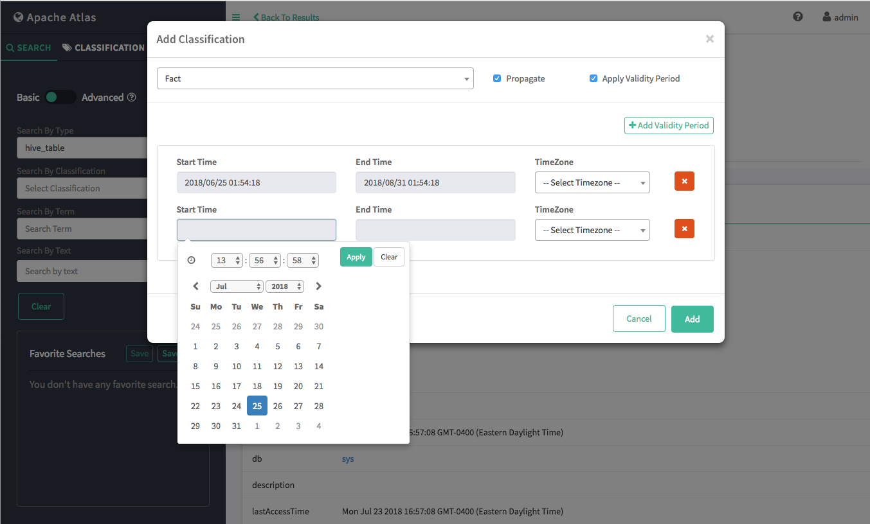Screen dimensions: 870x524
Task: Open the admin user menu
Action: pyautogui.click(x=840, y=17)
